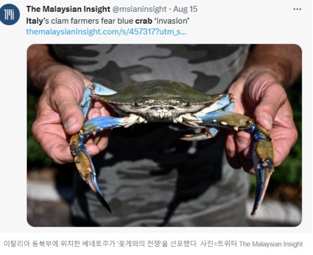The image size is (313, 255).
Task: Click the caption credit The Malaysian Insight
Action: [271, 244]
